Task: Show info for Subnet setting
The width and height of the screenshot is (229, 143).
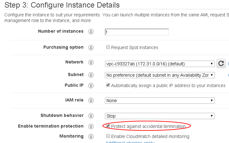Action: pyautogui.click(x=91, y=75)
